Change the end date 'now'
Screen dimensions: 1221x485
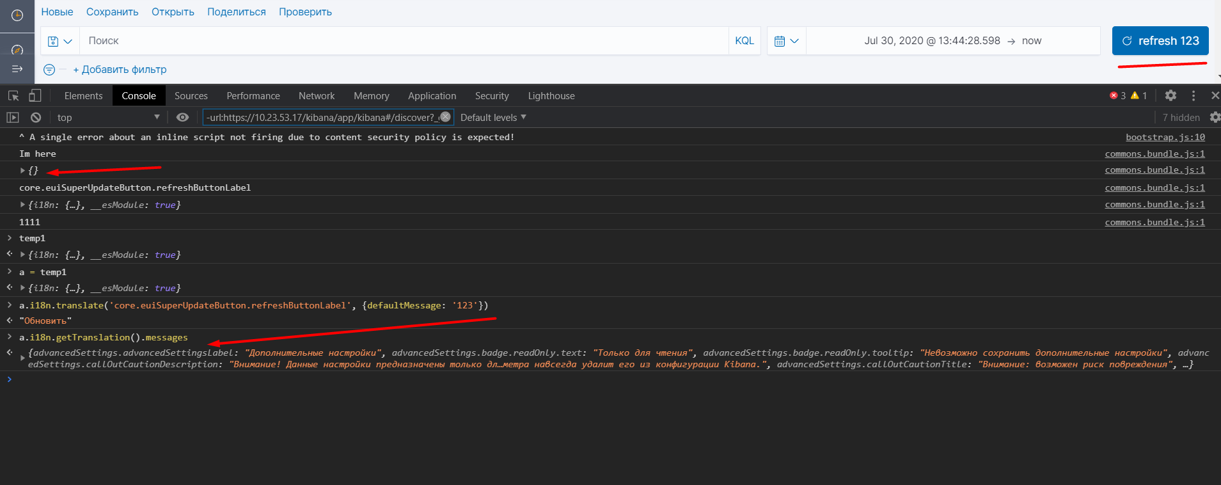click(x=1032, y=41)
